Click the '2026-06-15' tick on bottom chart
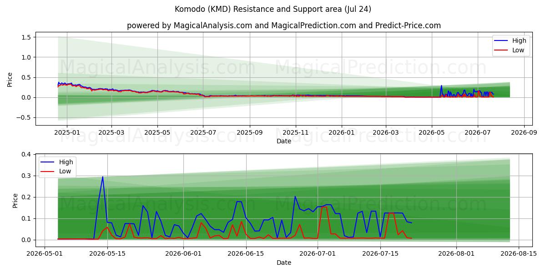 pos(246,254)
